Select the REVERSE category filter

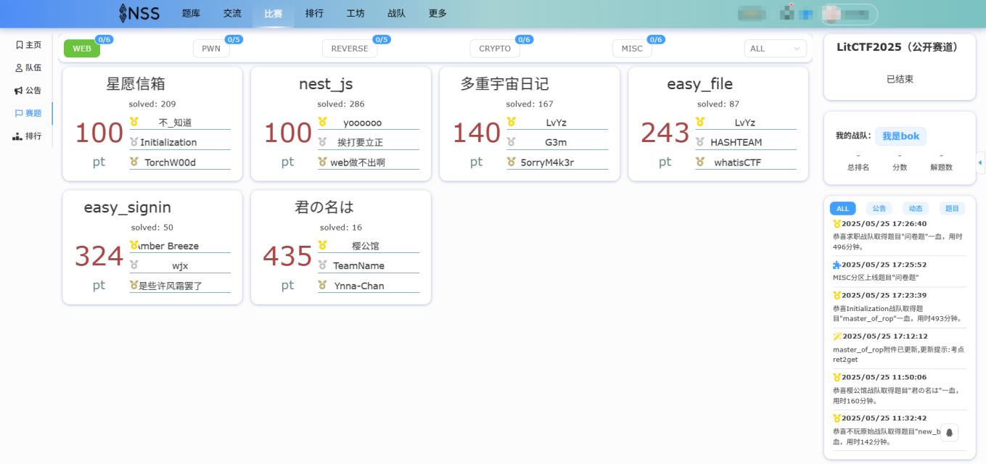coord(349,49)
